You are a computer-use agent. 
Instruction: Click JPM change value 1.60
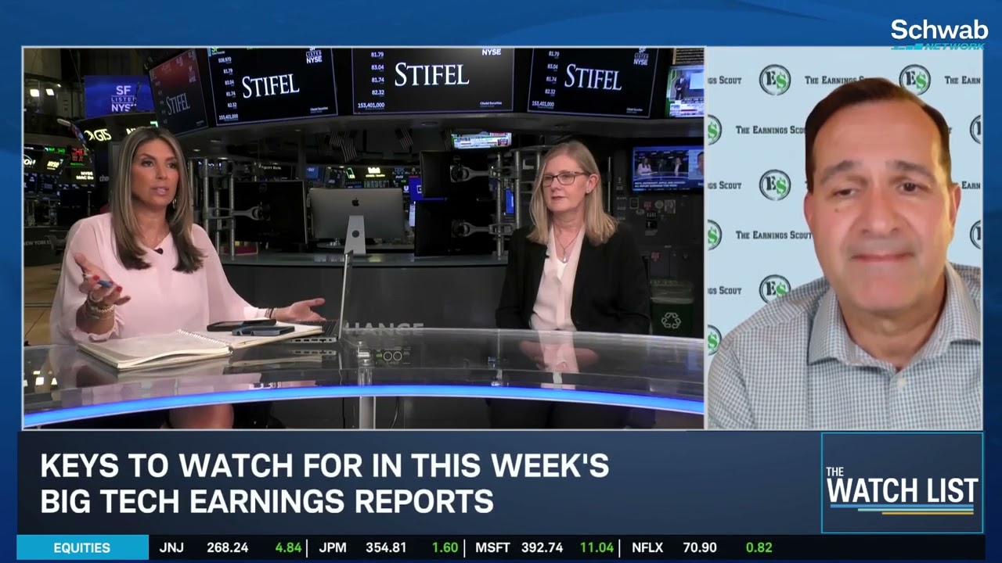click(445, 547)
